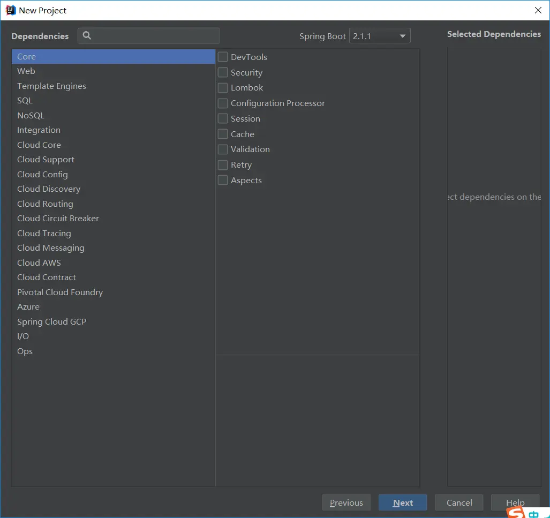Check the Security dependency
550x518 pixels.
click(223, 72)
